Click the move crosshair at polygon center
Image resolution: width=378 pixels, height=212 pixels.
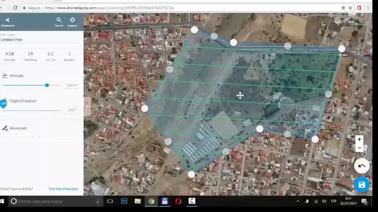240,95
